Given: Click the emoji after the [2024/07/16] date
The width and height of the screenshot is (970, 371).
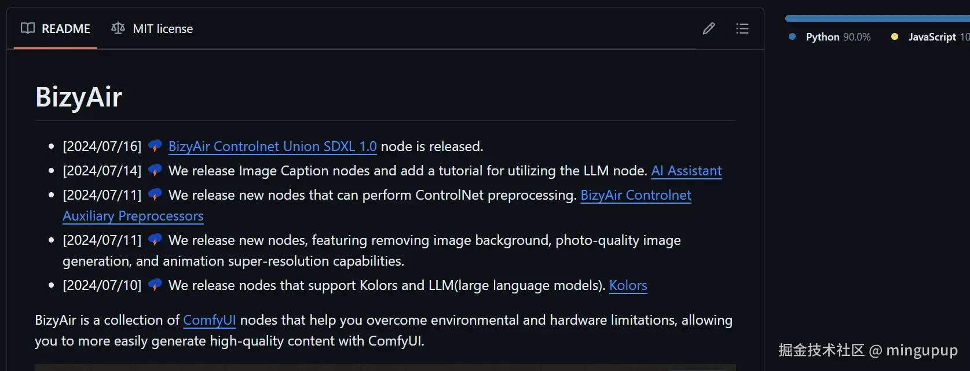Looking at the screenshot, I should point(155,146).
